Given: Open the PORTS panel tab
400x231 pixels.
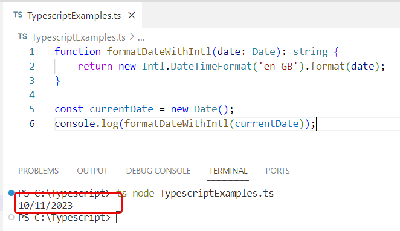Looking at the screenshot, I should (x=277, y=171).
